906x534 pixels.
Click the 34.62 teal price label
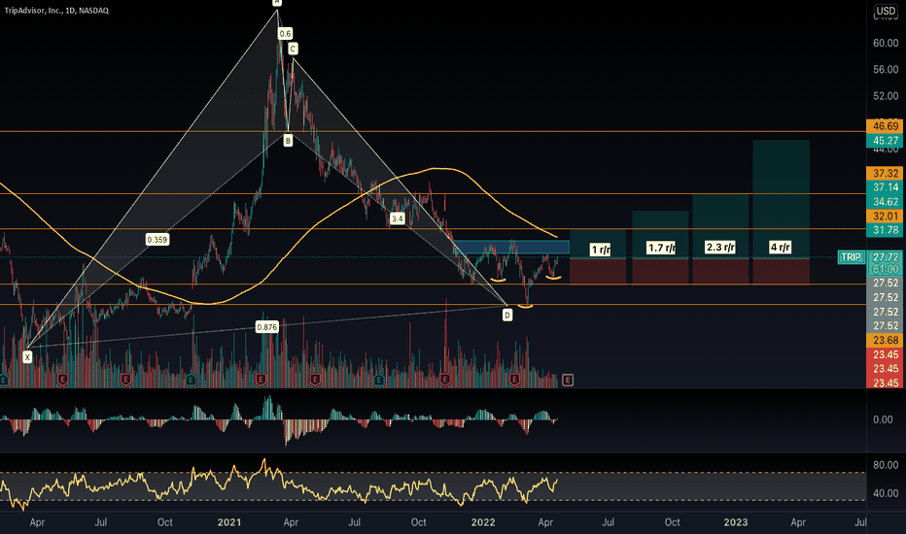tap(886, 202)
